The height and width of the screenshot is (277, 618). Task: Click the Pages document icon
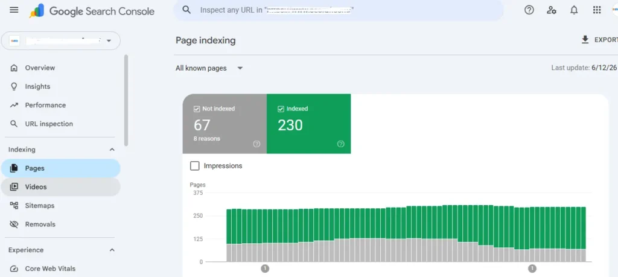[x=14, y=168]
